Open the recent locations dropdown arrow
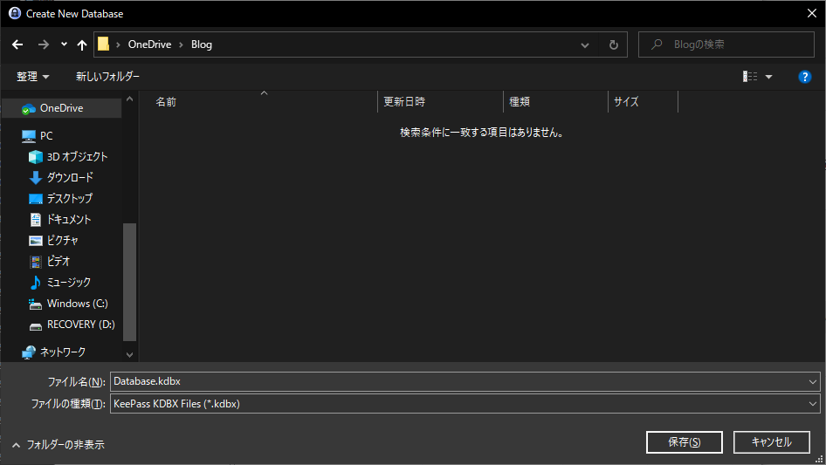The height and width of the screenshot is (465, 826). (64, 44)
